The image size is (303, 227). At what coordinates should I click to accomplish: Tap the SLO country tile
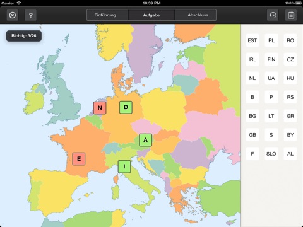(x=271, y=154)
